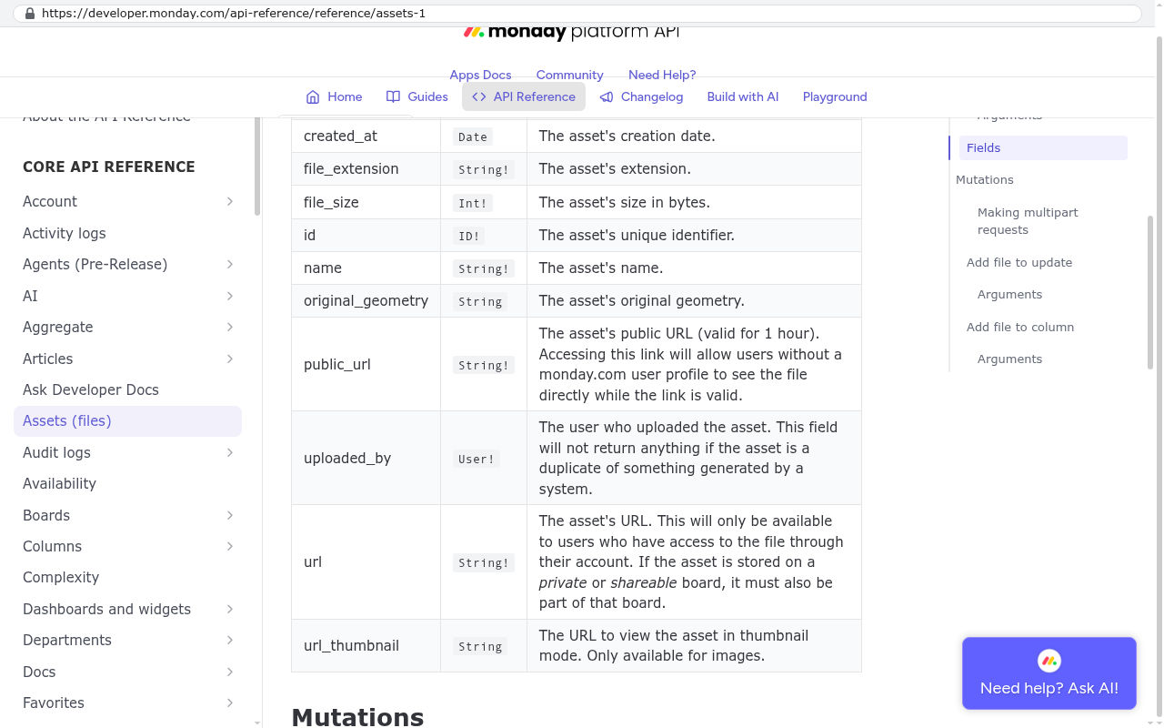The image size is (1164, 728).
Task: Jump to Mutations in table of contents
Action: point(985,179)
